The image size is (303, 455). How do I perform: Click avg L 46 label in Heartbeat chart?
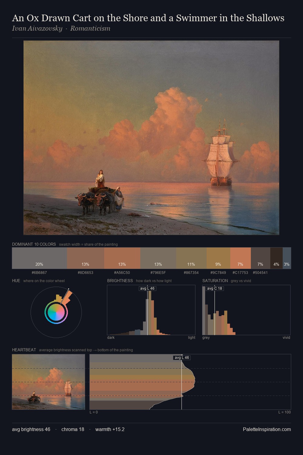click(181, 358)
